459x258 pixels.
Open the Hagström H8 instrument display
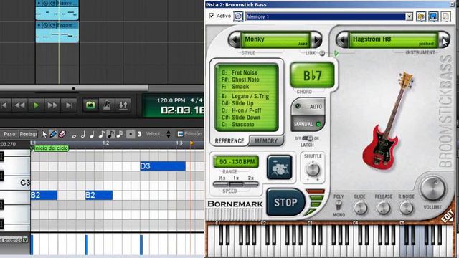[x=394, y=40]
